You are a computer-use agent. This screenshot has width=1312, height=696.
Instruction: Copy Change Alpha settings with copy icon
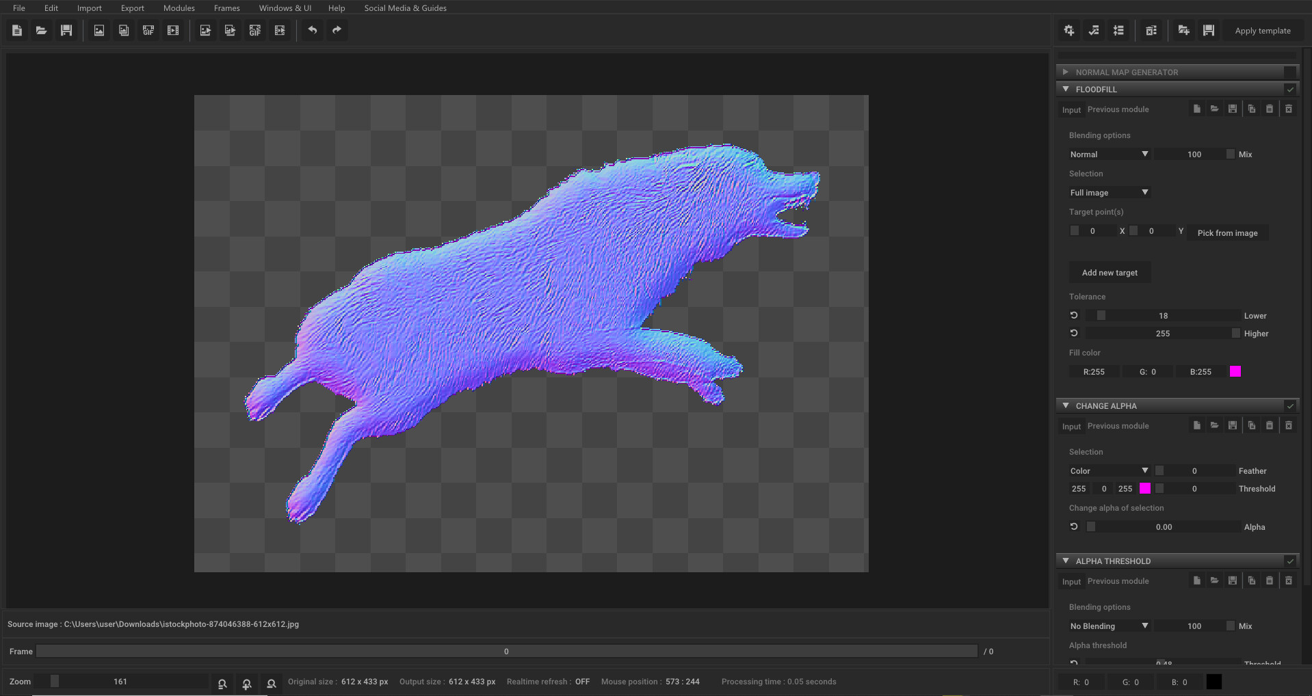point(1252,425)
